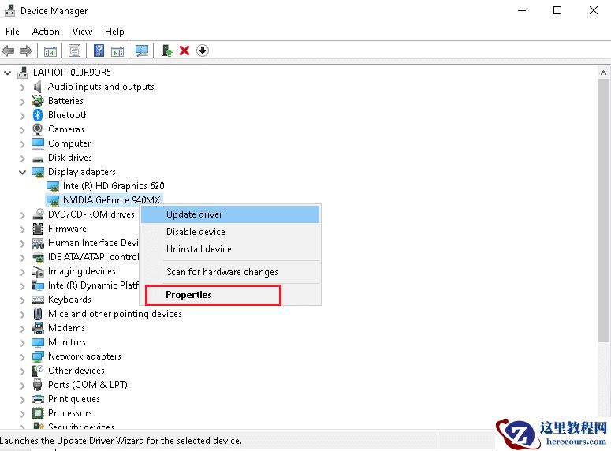
Task: Select the DVD/CD-ROM drives label
Action: (91, 214)
